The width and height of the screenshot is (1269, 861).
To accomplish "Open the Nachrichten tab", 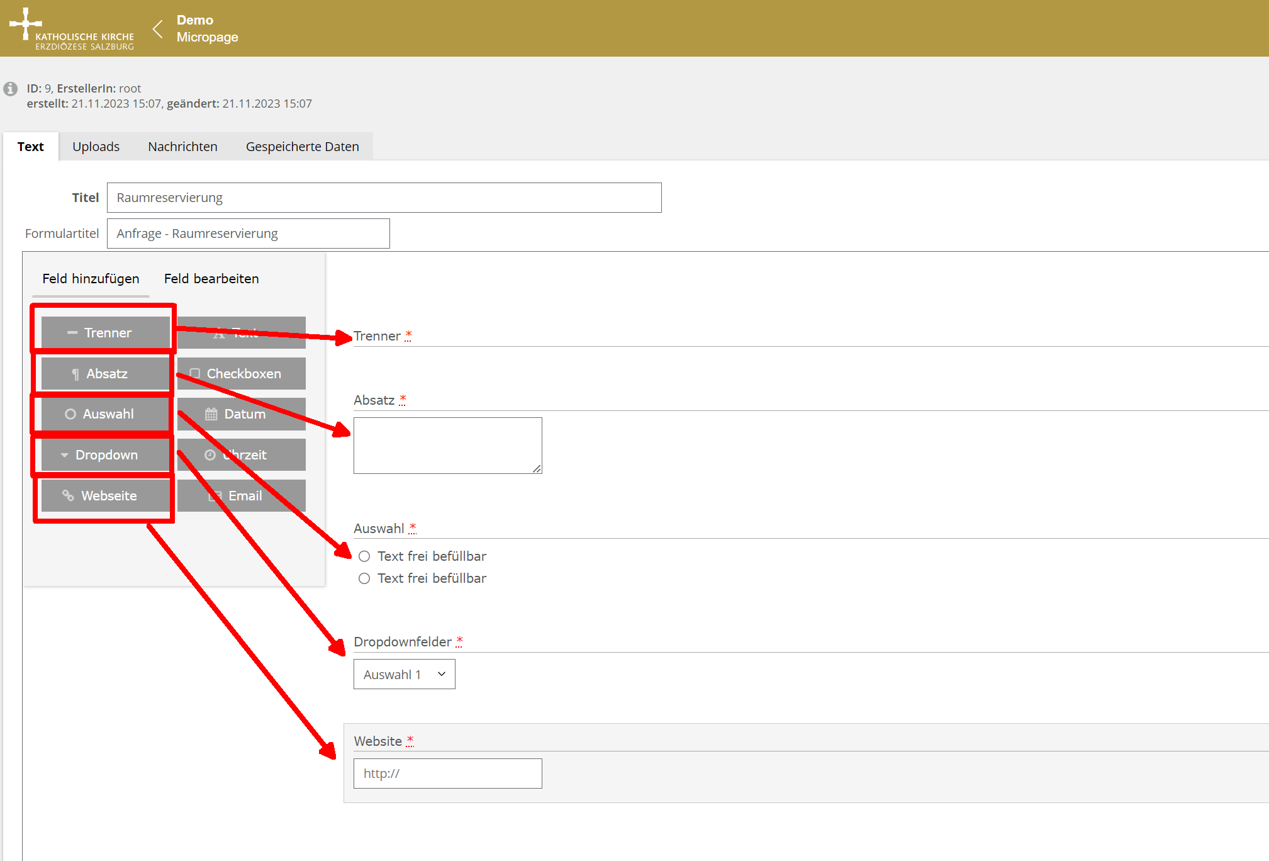I will (x=182, y=147).
